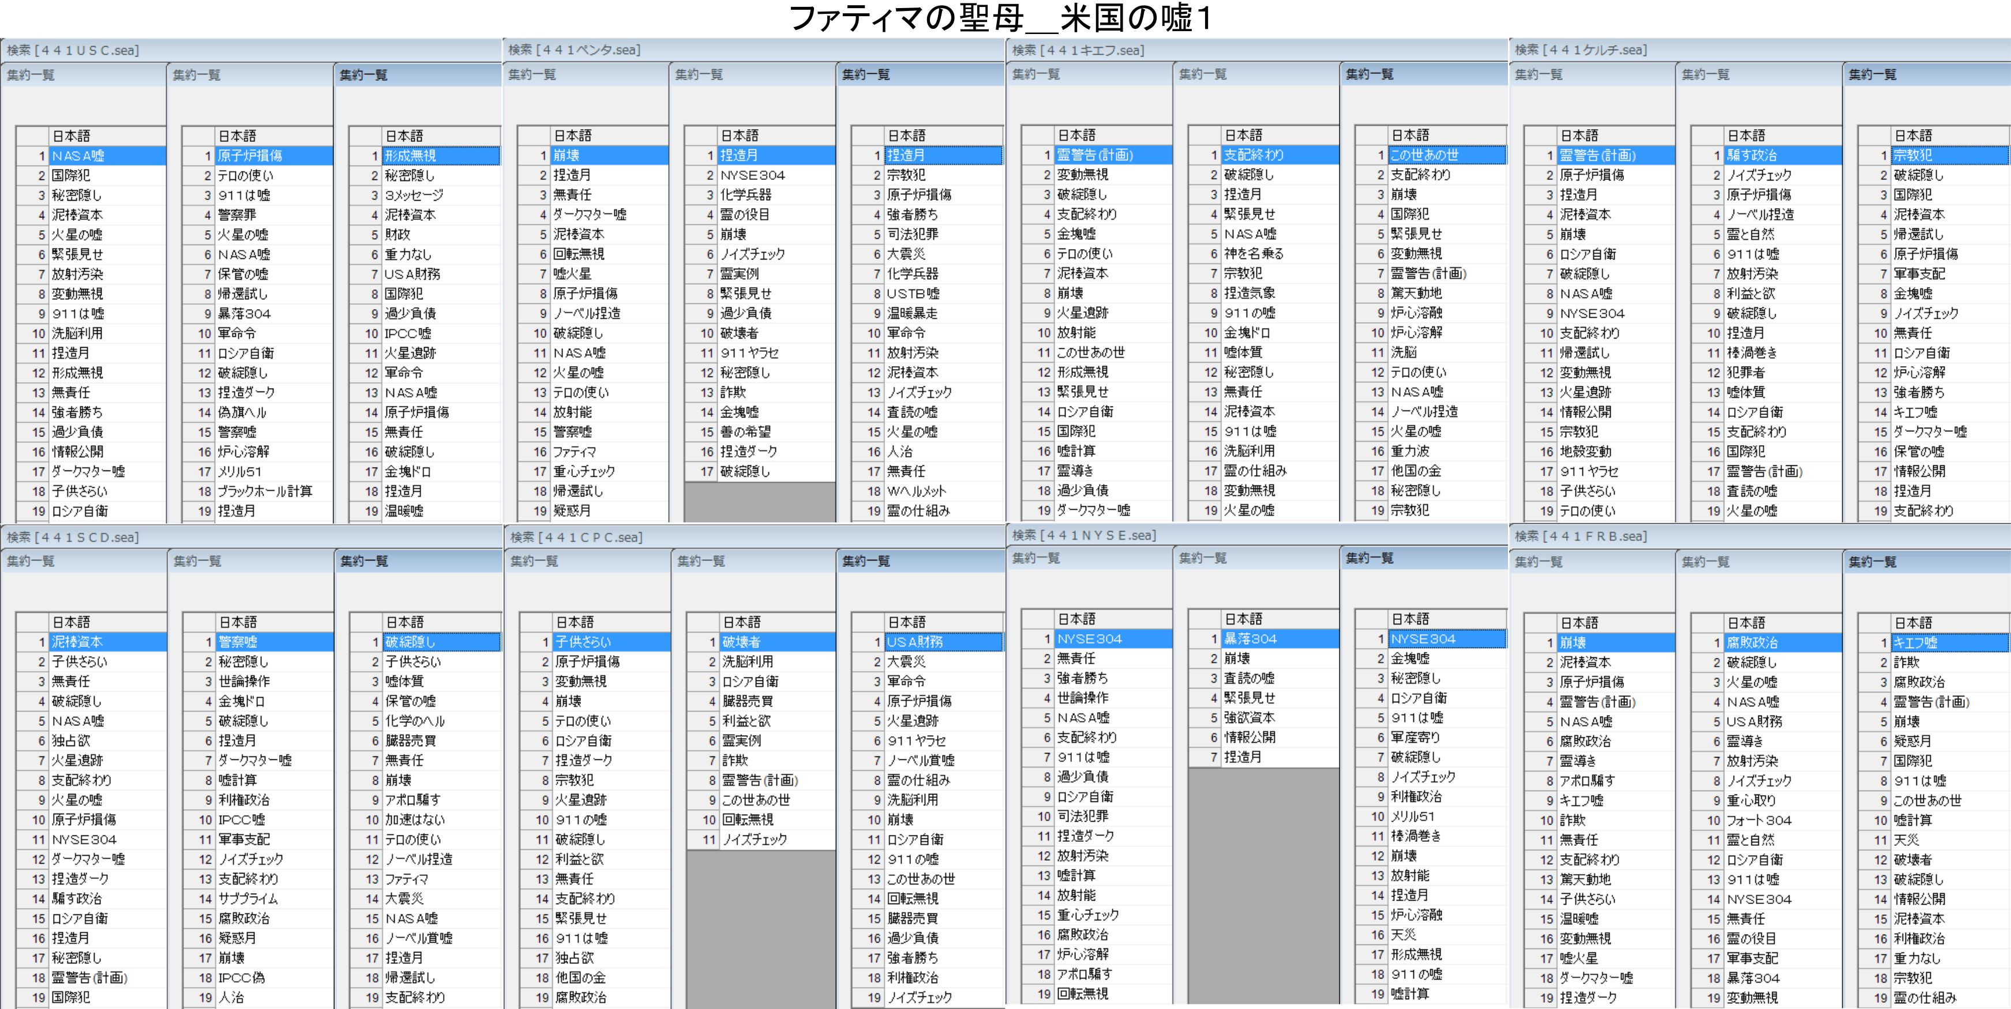Click 軍産寄り row in NYSE third list

tap(1415, 737)
